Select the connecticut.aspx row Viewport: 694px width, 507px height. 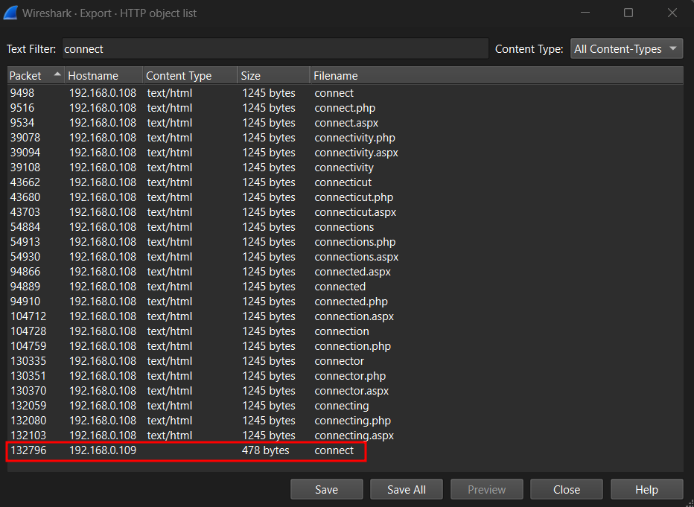(x=346, y=212)
